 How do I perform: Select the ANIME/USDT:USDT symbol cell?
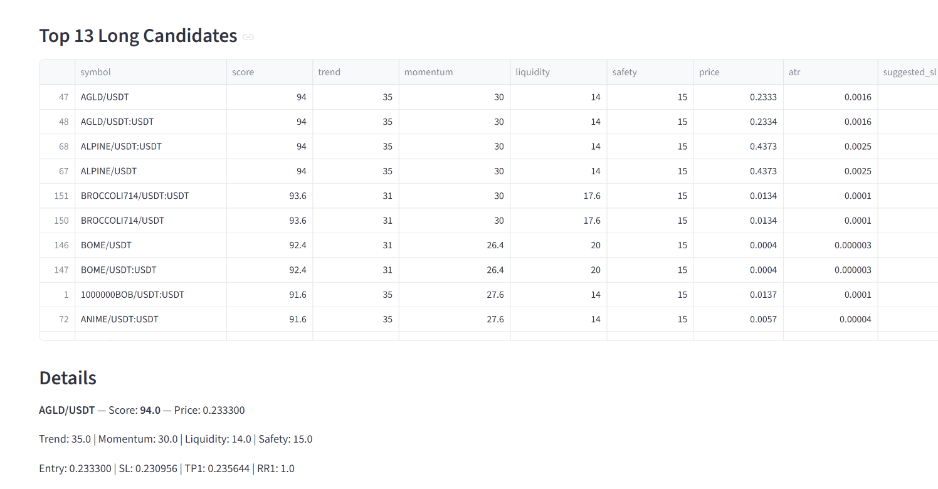point(119,319)
